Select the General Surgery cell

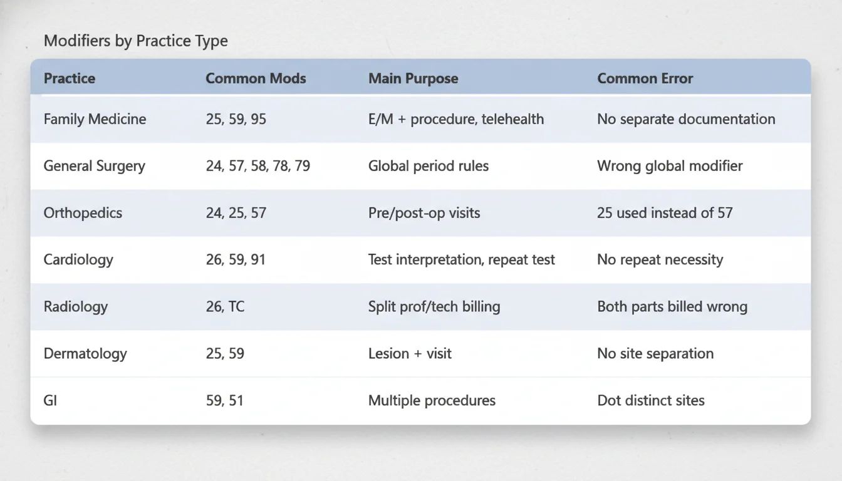(x=94, y=166)
